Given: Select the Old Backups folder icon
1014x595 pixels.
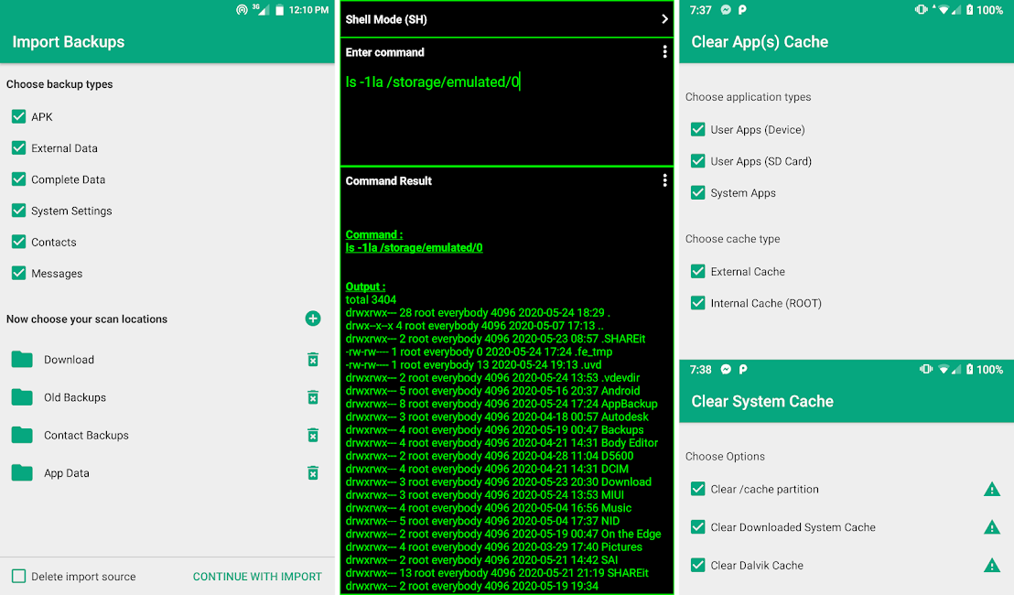Looking at the screenshot, I should point(22,397).
